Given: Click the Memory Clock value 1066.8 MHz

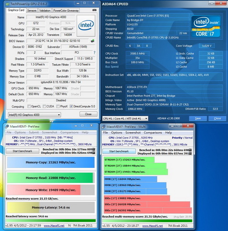Looking at the screenshot, I should (x=135, y=109).
